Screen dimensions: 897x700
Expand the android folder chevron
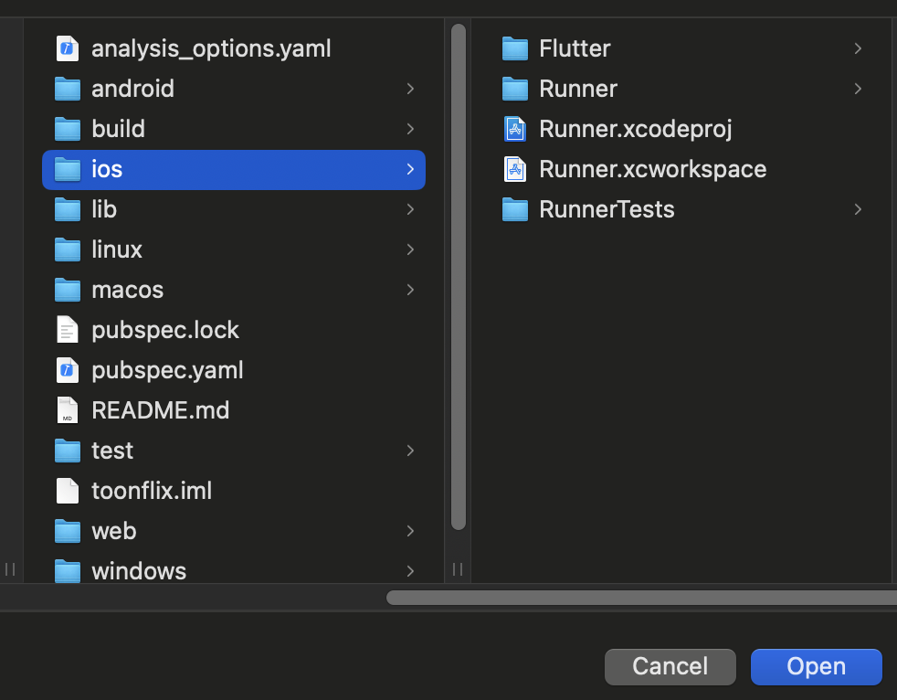(x=410, y=89)
